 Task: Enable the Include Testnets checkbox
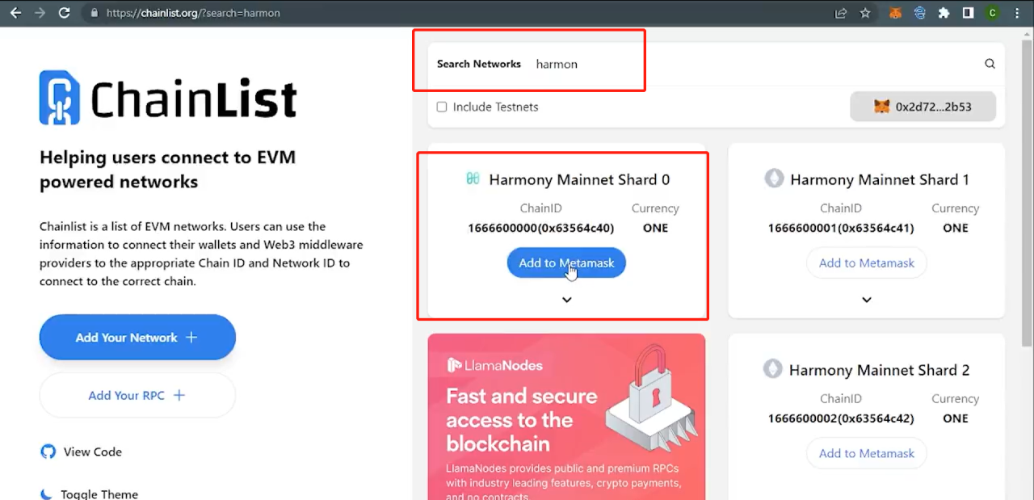point(442,107)
